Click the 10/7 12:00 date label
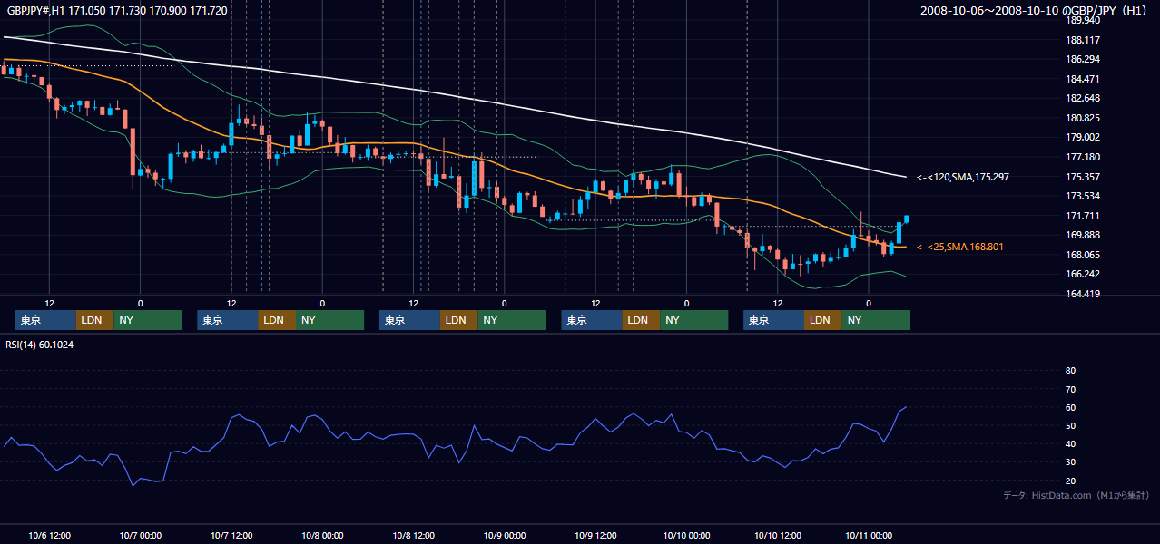Screen dimensions: 1160x544 (x=231, y=535)
